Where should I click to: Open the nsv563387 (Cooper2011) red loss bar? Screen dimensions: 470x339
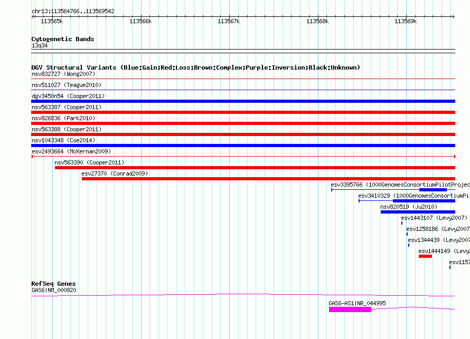243,112
